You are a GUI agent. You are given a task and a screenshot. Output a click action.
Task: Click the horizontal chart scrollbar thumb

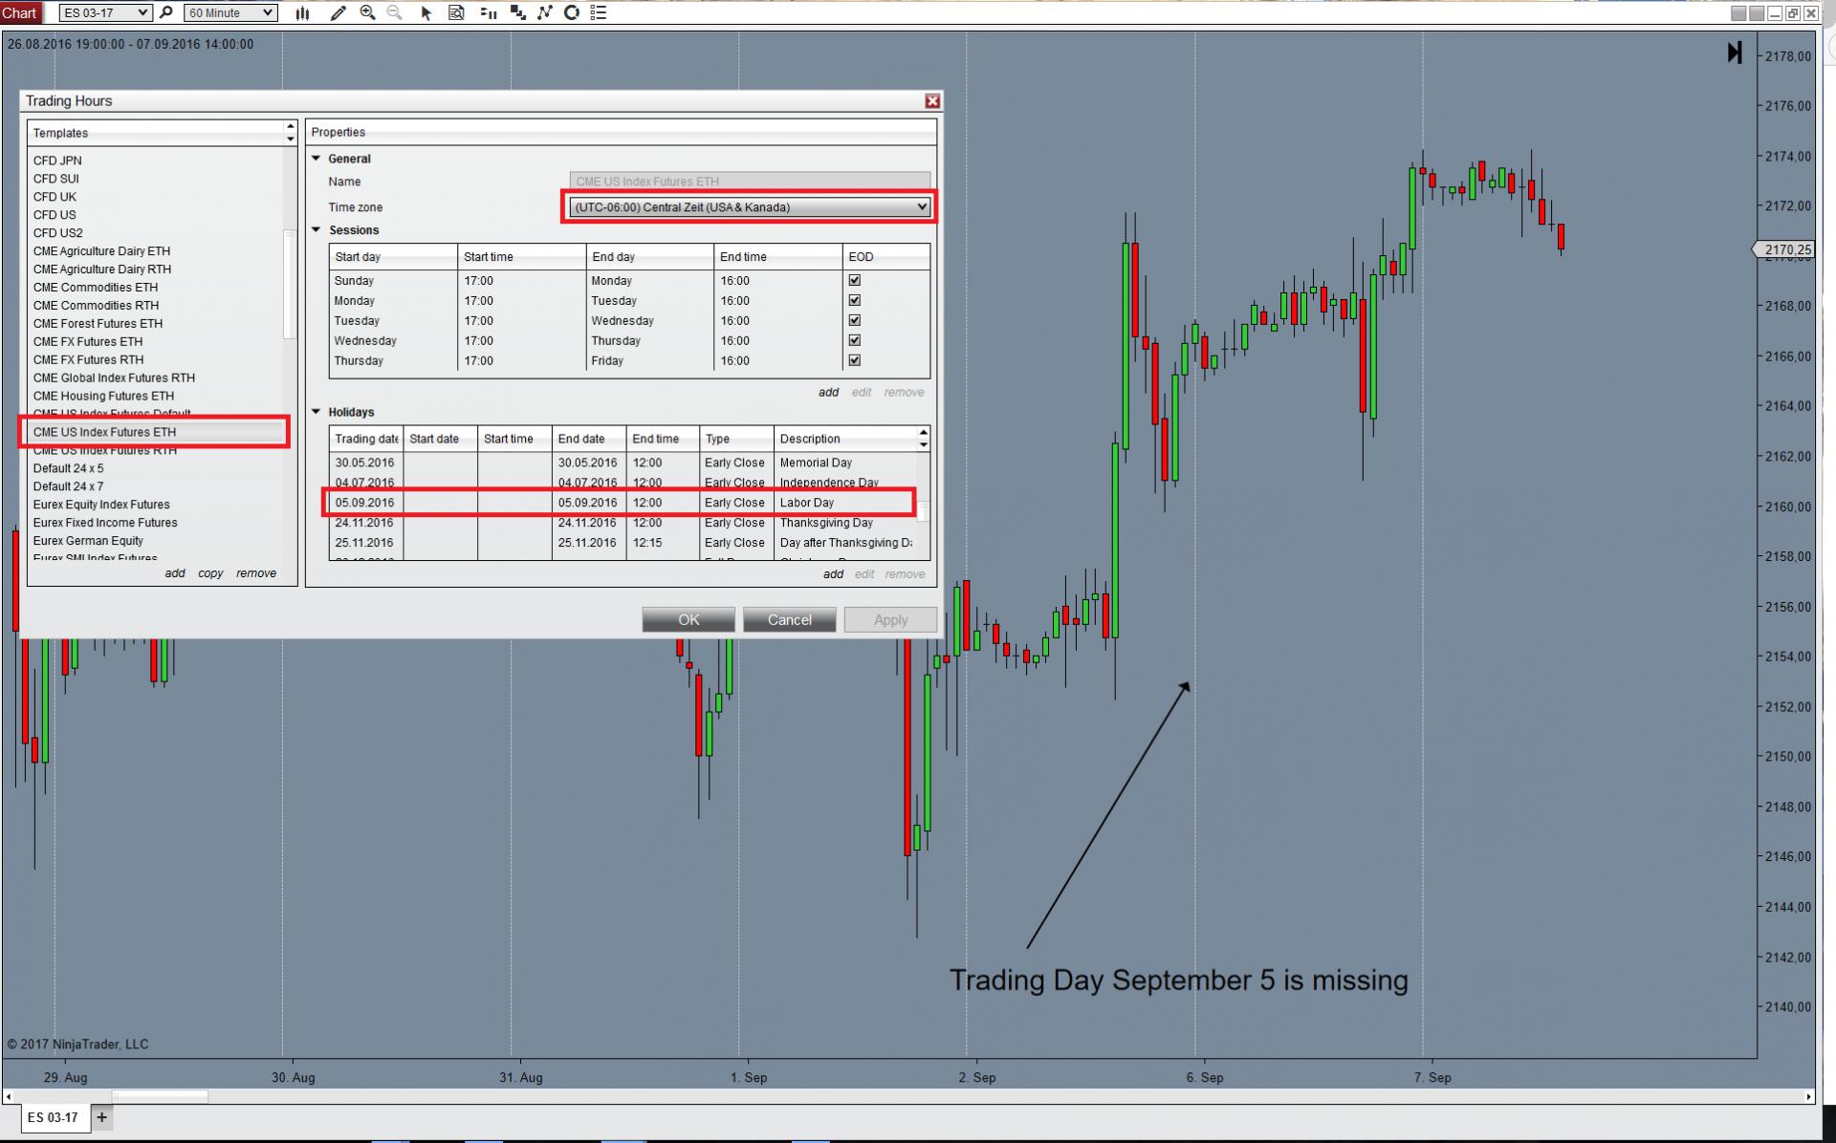pos(160,1096)
